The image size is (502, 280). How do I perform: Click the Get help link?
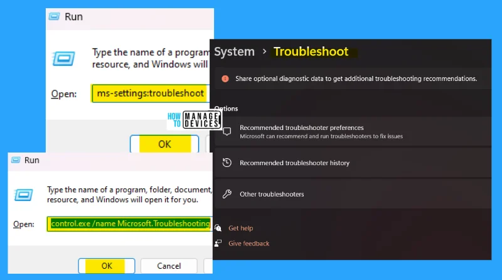click(240, 228)
